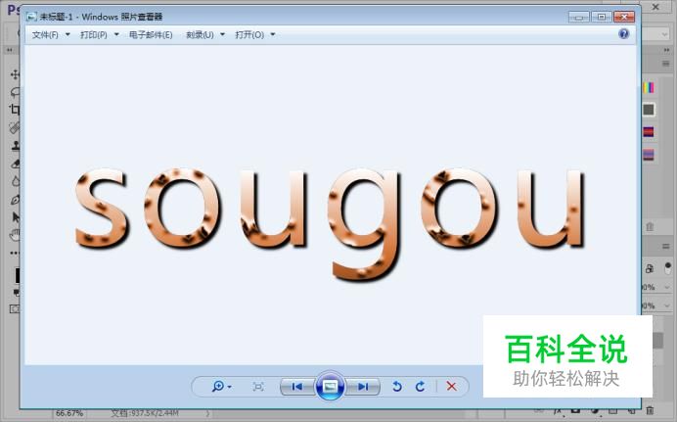This screenshot has height=422, width=677.
Task: Select the Hand tool in Photoshop
Action: 16,235
